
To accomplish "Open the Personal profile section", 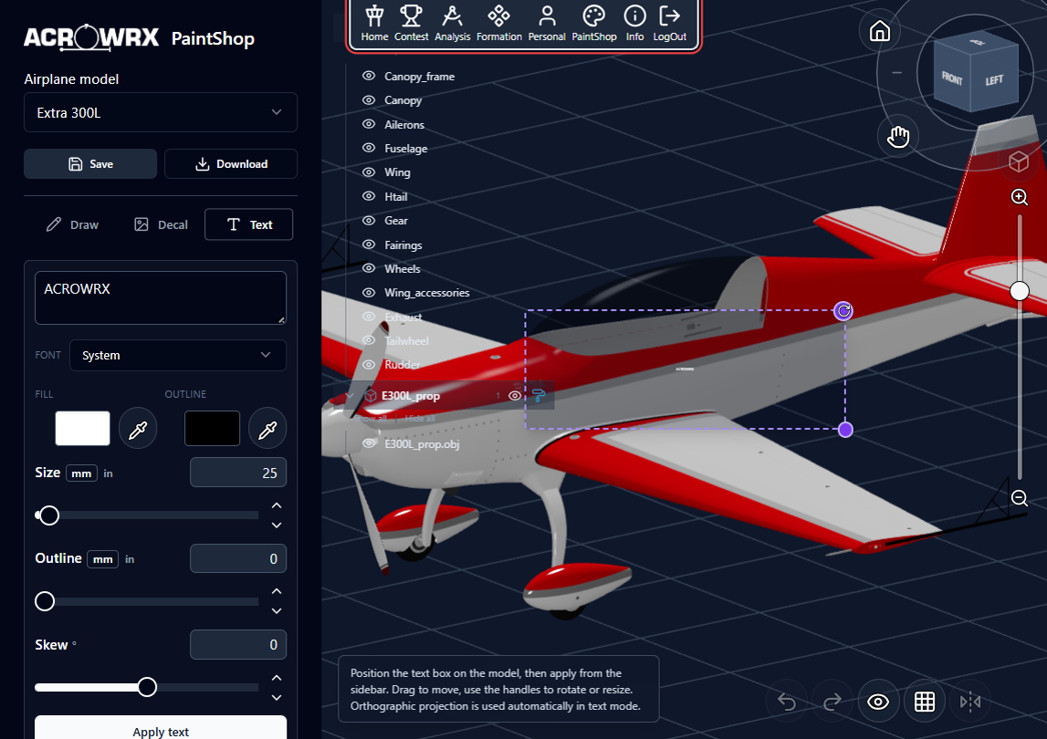I will tap(546, 23).
